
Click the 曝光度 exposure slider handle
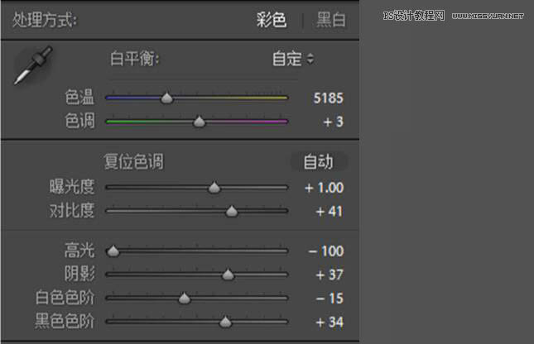click(214, 188)
